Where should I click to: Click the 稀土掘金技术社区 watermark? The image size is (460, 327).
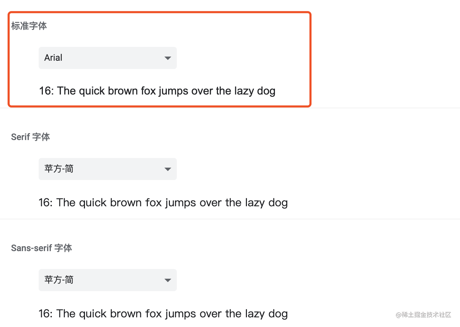(424, 315)
